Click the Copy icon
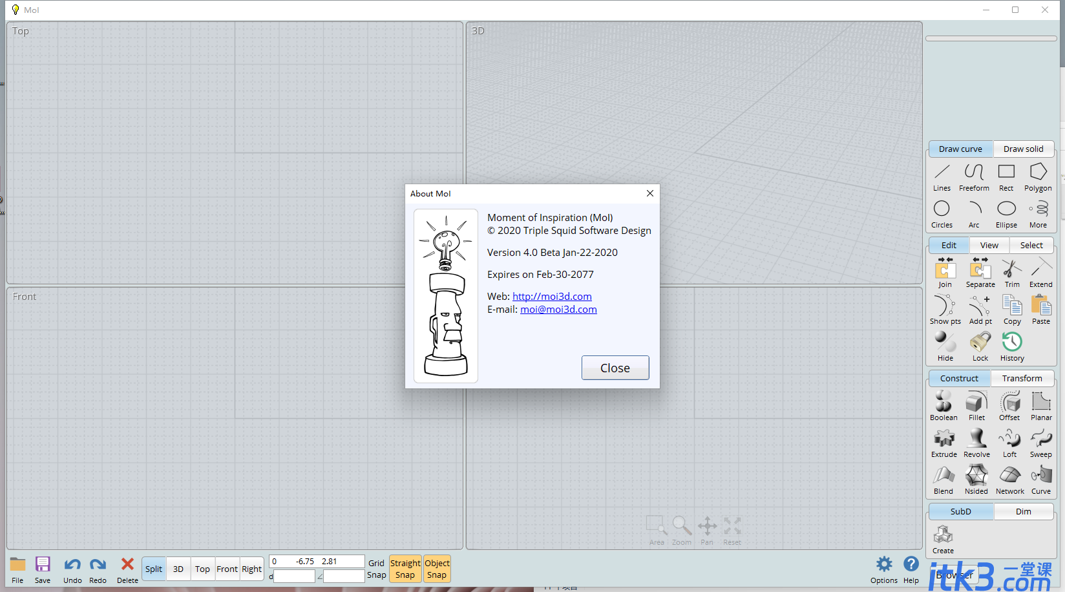 [x=1012, y=310]
